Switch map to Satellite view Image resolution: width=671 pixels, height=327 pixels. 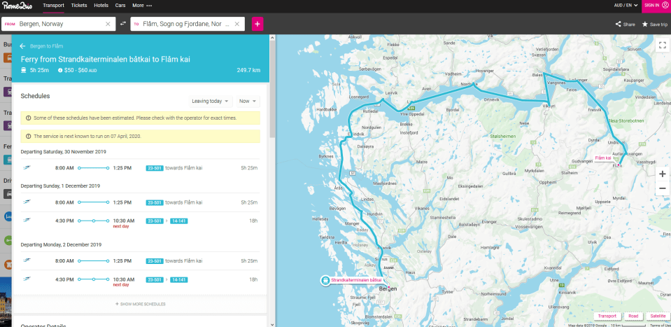(x=657, y=316)
